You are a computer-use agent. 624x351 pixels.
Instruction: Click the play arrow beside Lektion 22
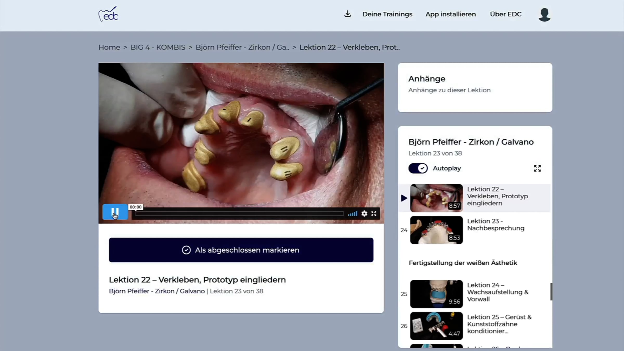coord(404,198)
